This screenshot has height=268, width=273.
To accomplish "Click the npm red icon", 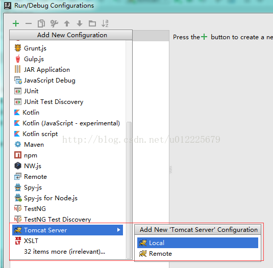I will pos(18,155).
